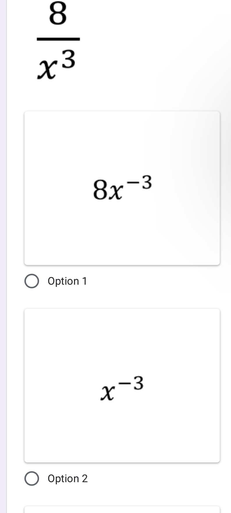The height and width of the screenshot is (513, 231).
Task: Select the Option 1 radio button
Action: coord(33,281)
